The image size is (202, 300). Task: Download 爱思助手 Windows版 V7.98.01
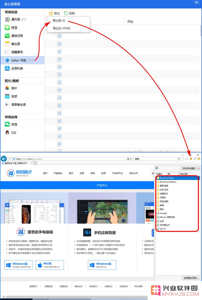18,265
